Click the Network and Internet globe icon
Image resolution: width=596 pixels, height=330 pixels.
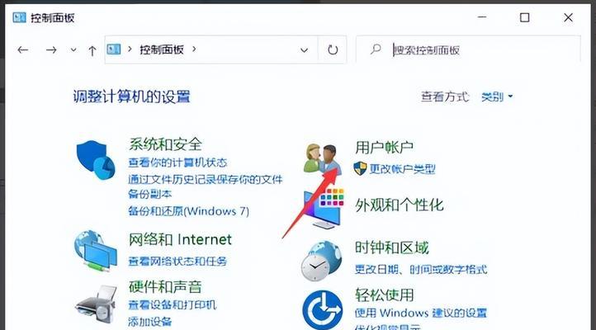96,251
